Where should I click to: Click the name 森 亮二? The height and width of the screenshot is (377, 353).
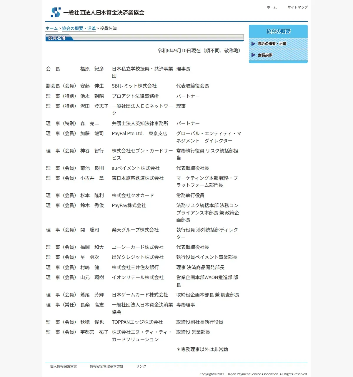pos(90,123)
